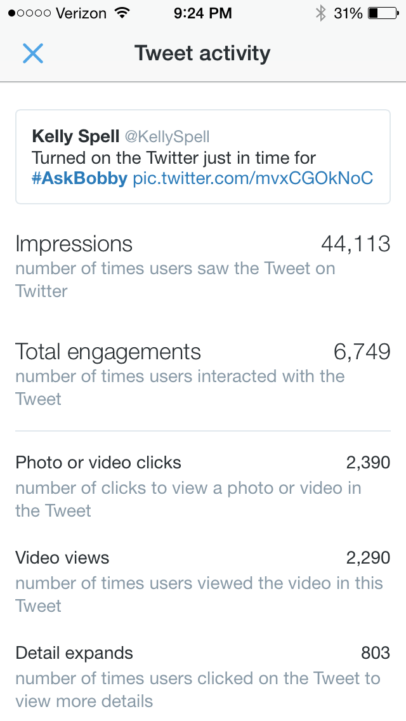Tap the Tweet activity title
Viewport: 406px width, 721px height.
202,53
